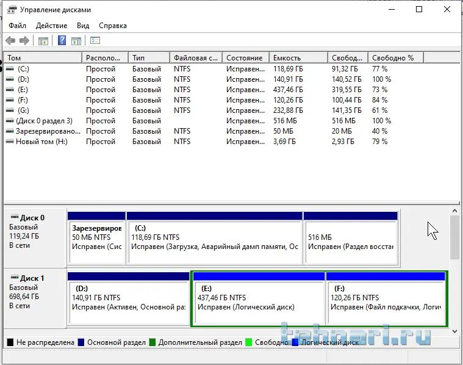
Task: Select the Диск 1 header panel
Action: coord(35,298)
